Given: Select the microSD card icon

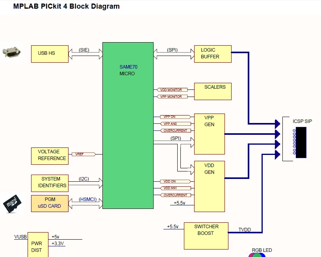Looking at the screenshot, I should point(12,204).
